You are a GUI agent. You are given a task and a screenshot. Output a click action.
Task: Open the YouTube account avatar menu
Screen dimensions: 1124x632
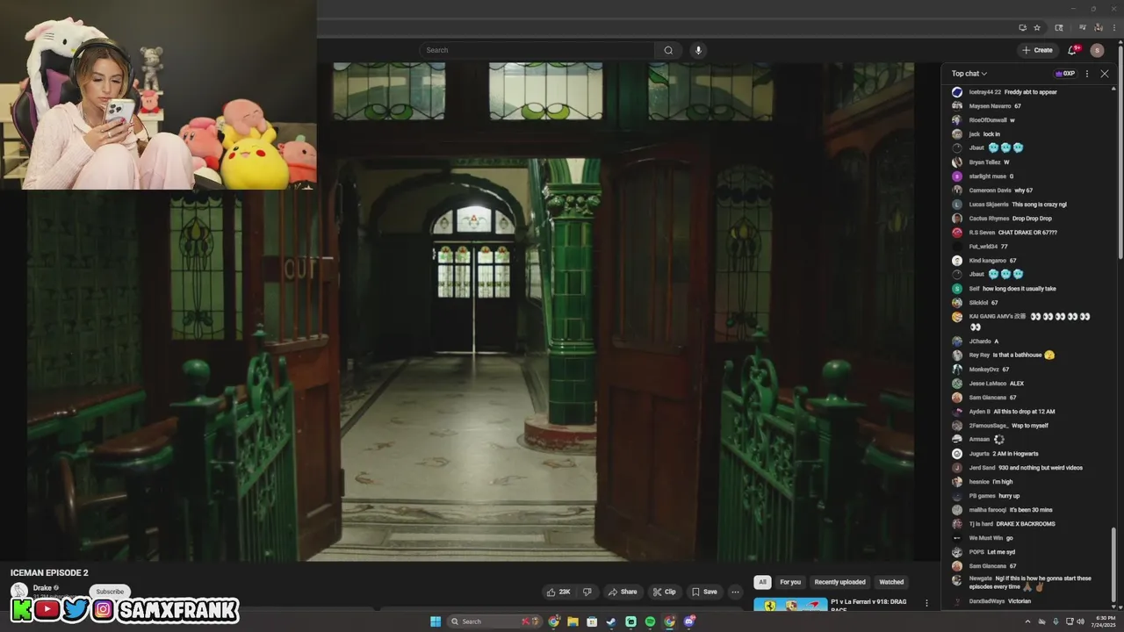[1097, 50]
